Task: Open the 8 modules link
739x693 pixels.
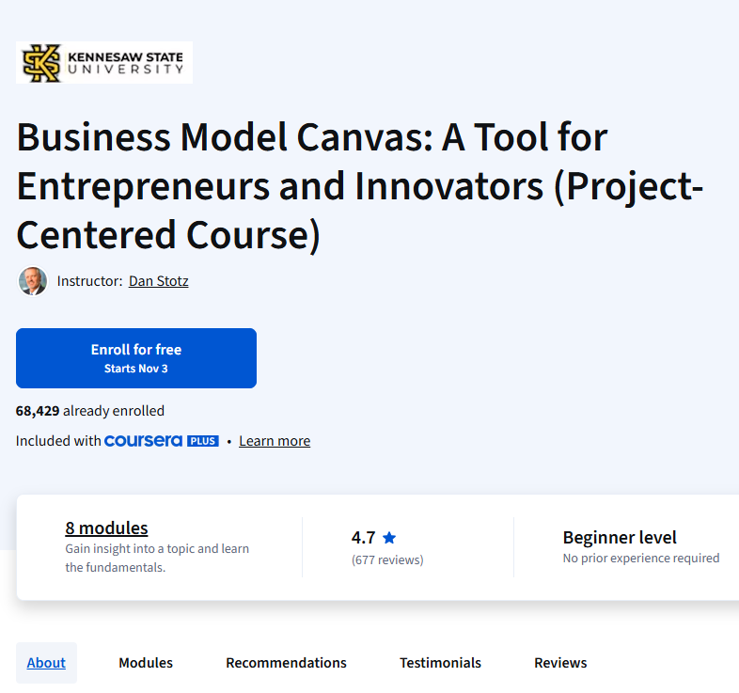Action: pos(106,528)
